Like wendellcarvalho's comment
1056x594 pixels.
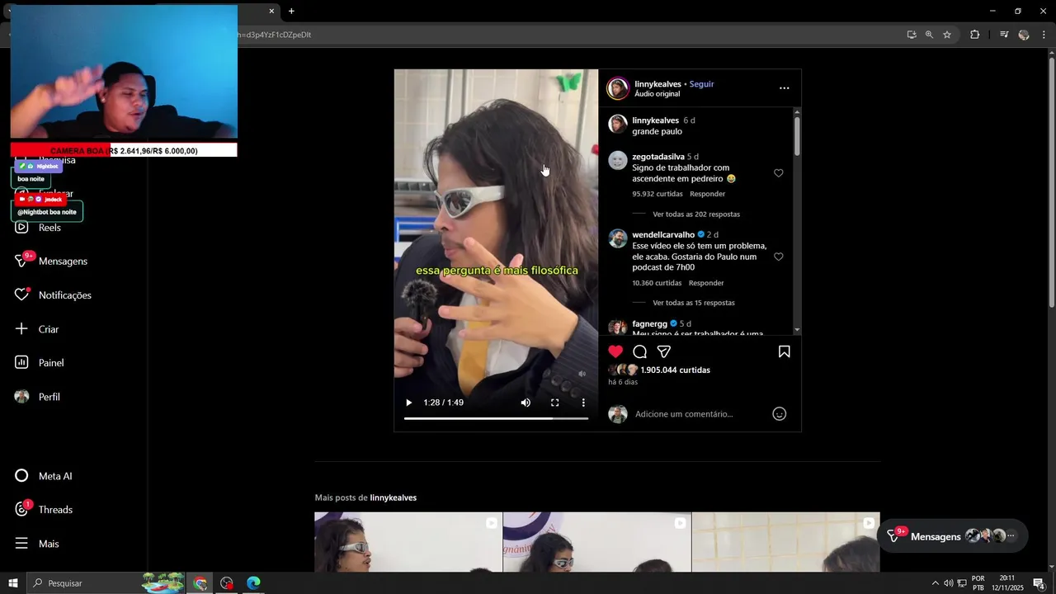(x=778, y=257)
